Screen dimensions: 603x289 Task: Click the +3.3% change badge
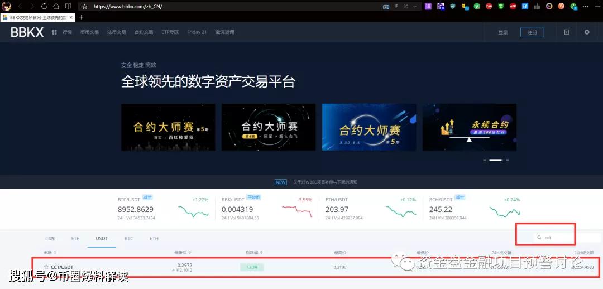tap(251, 267)
